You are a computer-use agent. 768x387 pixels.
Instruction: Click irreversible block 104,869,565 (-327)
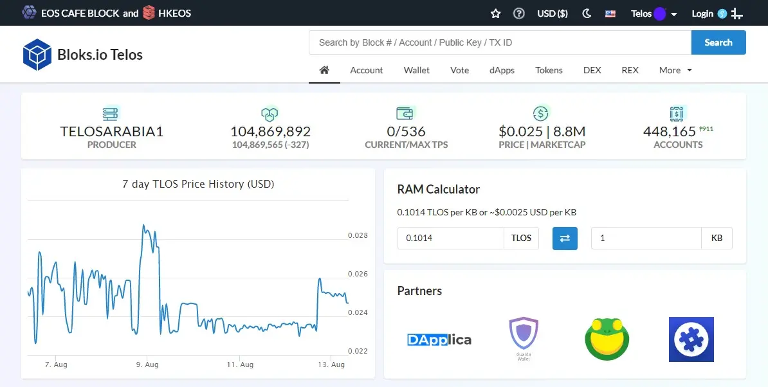(270, 145)
